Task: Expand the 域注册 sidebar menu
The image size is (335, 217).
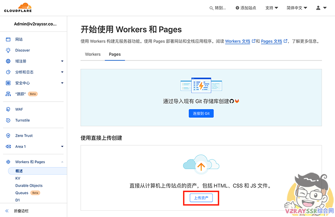Action: 62,61
